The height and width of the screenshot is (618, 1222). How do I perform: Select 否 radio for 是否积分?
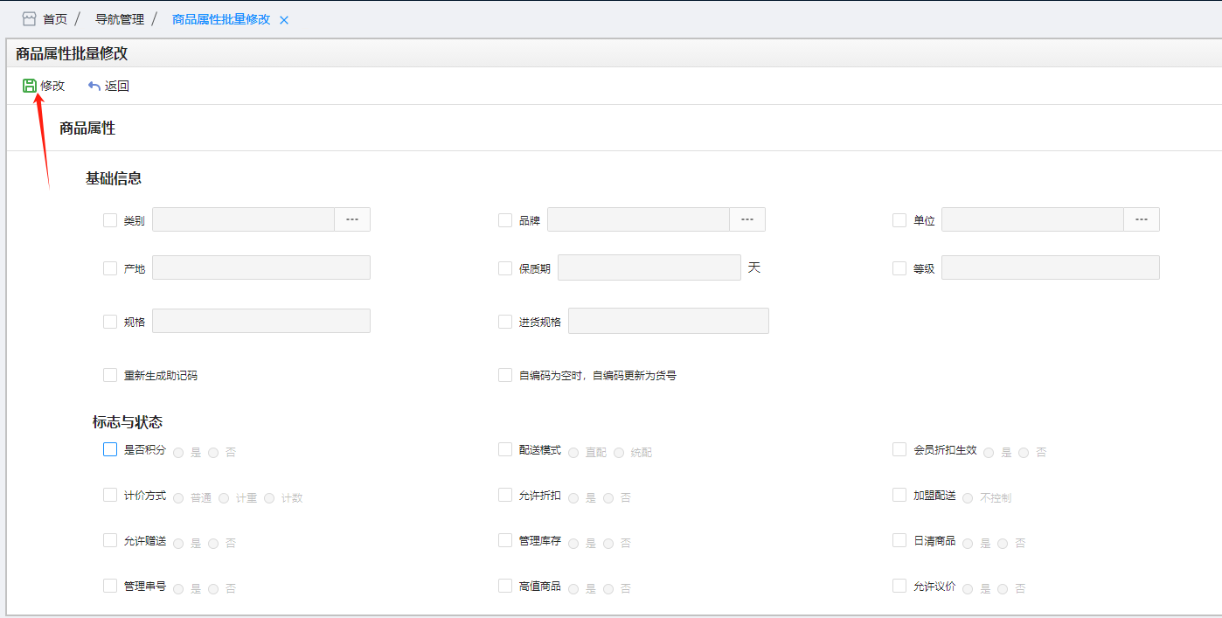point(213,453)
